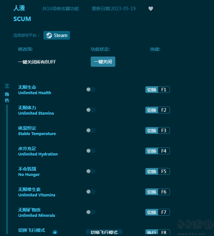Enable the Unlimited Stamina switch
Viewport: 214px width, 236px height.
[x=91, y=110]
